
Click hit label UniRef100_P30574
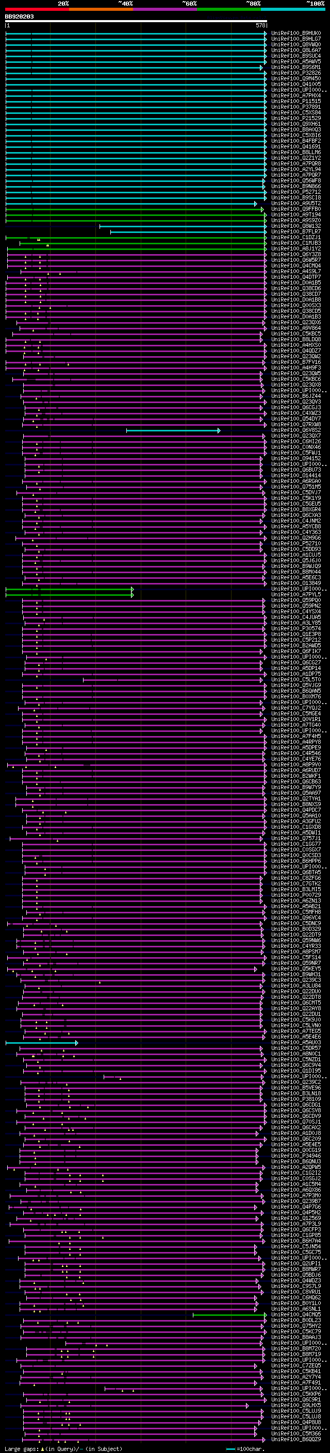tap(296, 629)
